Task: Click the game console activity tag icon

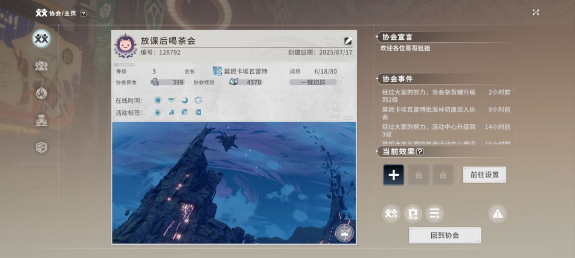Action: pos(198,113)
